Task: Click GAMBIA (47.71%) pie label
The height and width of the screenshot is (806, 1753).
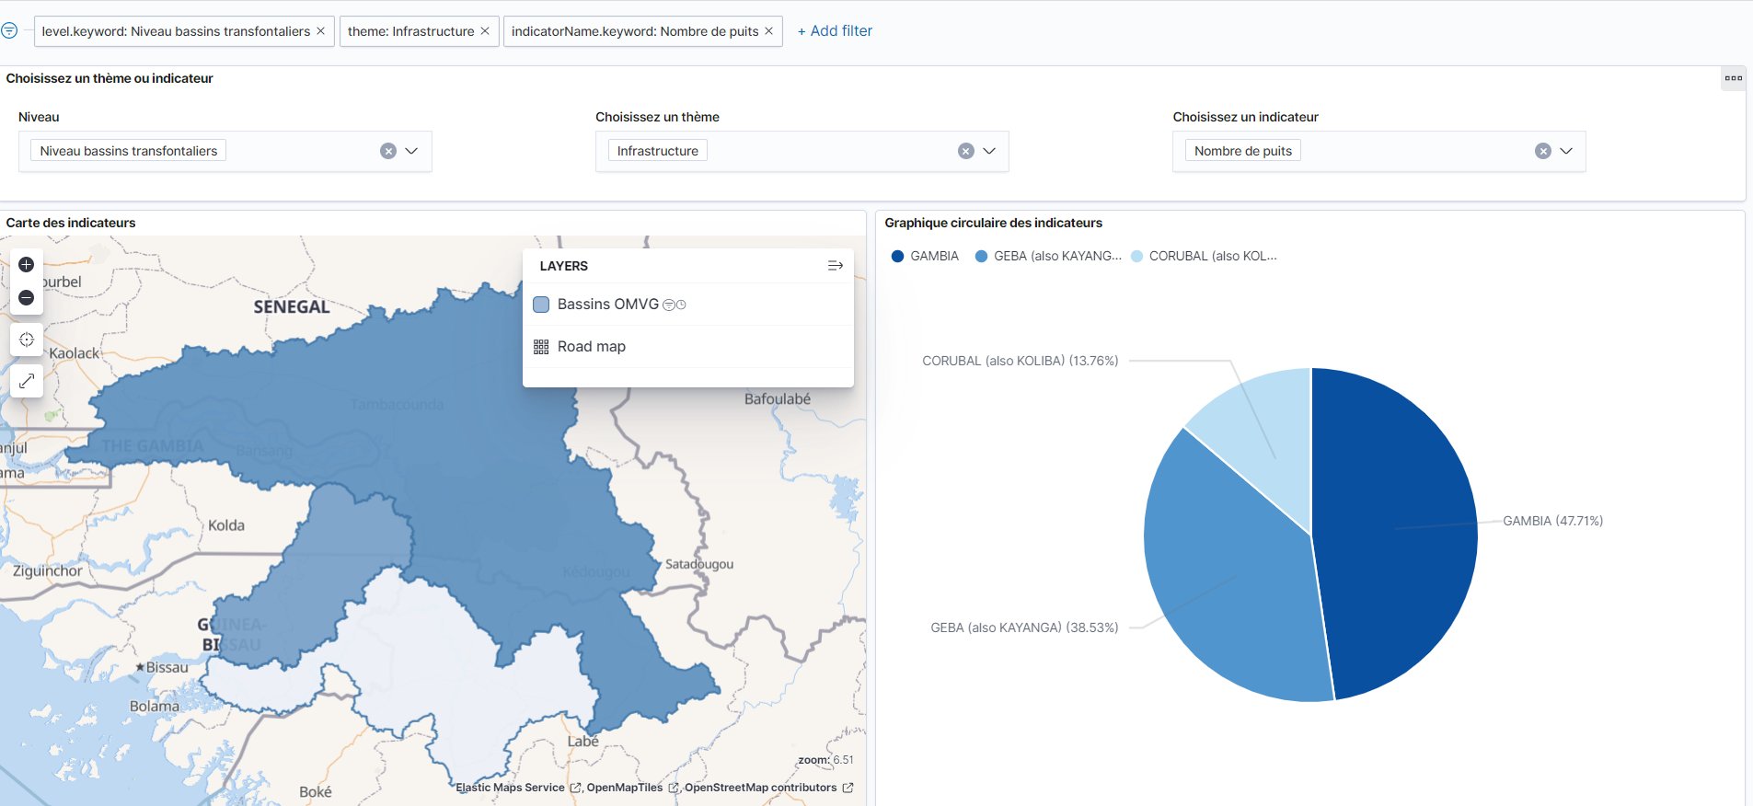Action: pos(1552,521)
